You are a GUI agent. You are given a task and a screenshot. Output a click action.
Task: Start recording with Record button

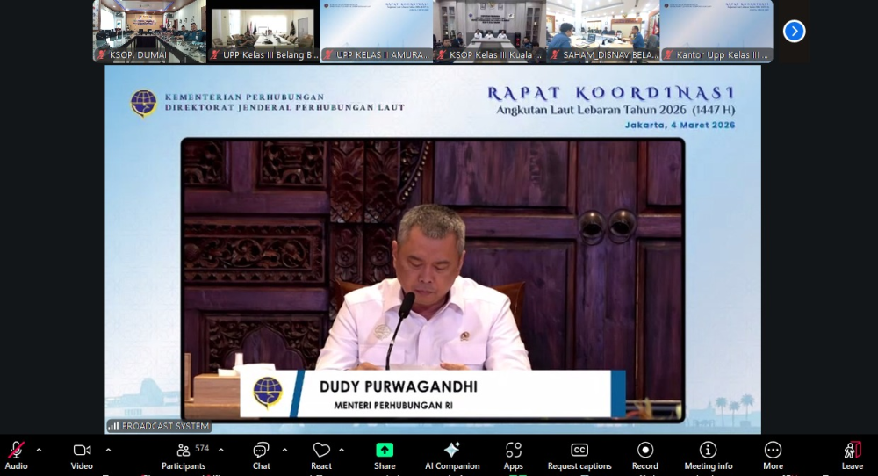645,456
